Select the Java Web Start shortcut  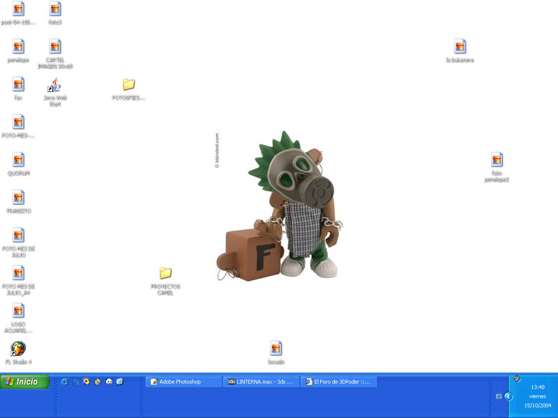tap(55, 92)
